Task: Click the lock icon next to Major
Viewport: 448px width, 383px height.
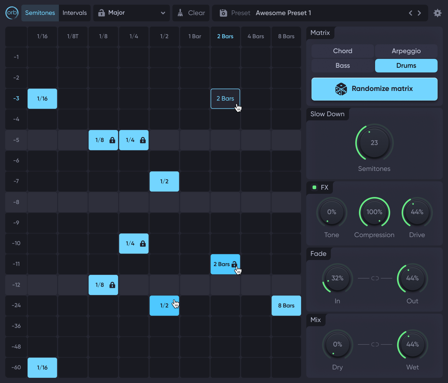Action: coord(102,13)
